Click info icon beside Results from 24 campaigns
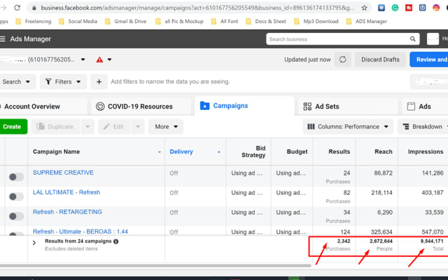Image resolution: width=448 pixels, height=280 pixels. coord(116,241)
